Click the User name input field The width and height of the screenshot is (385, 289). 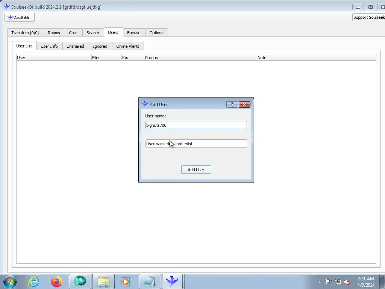click(x=196, y=125)
